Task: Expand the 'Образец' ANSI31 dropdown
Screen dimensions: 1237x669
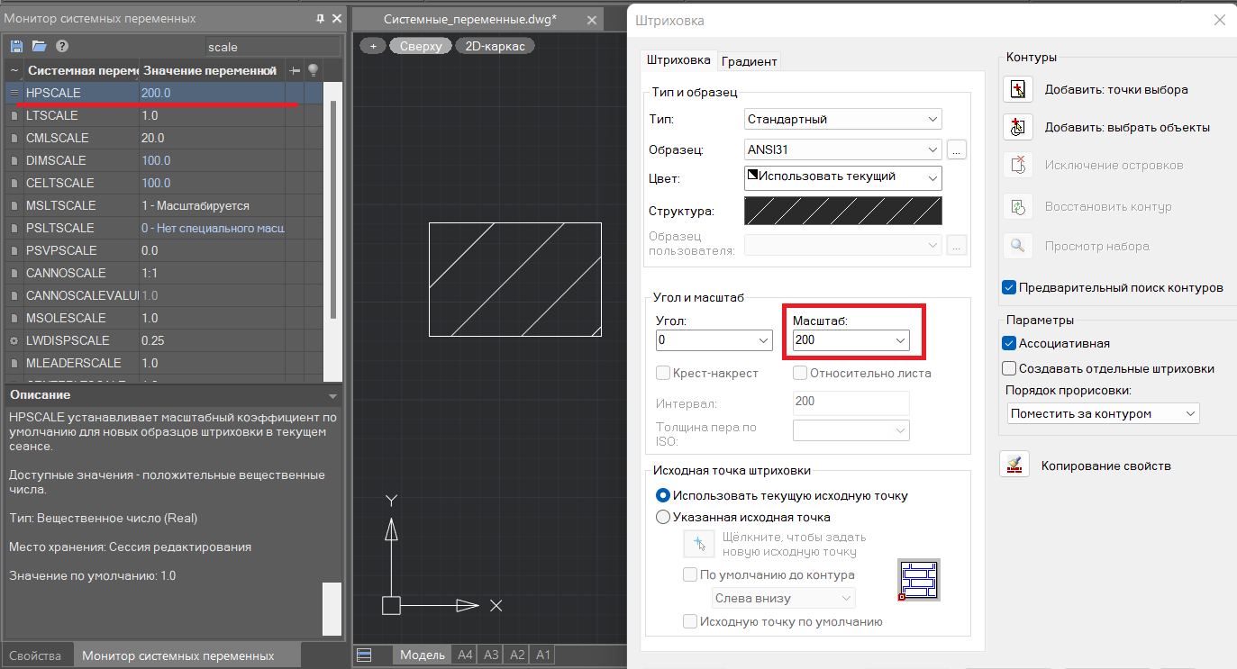Action: click(x=843, y=149)
